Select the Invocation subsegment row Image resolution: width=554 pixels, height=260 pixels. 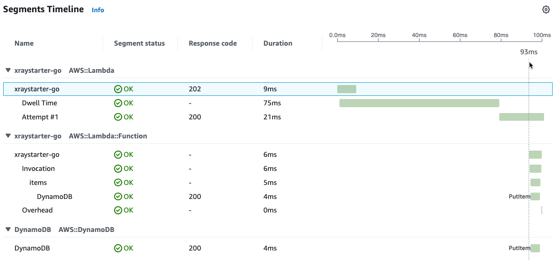[277, 169]
